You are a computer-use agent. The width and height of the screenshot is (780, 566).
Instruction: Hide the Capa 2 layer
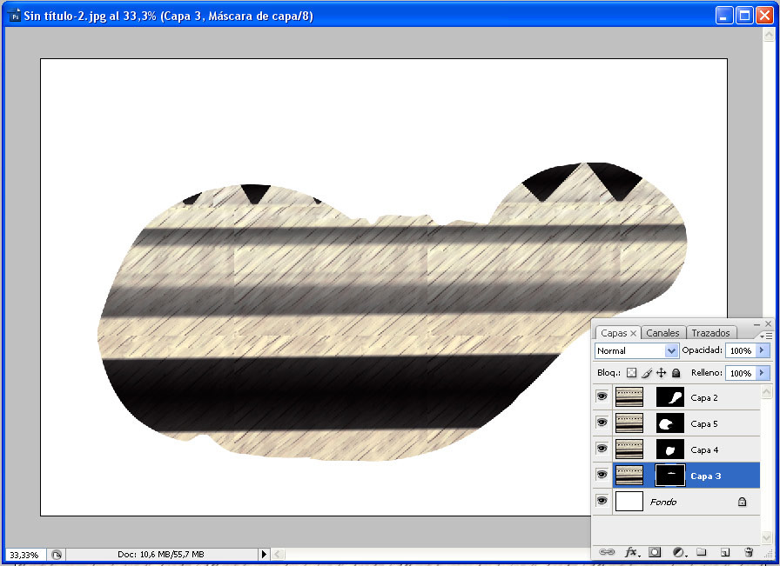coord(602,397)
